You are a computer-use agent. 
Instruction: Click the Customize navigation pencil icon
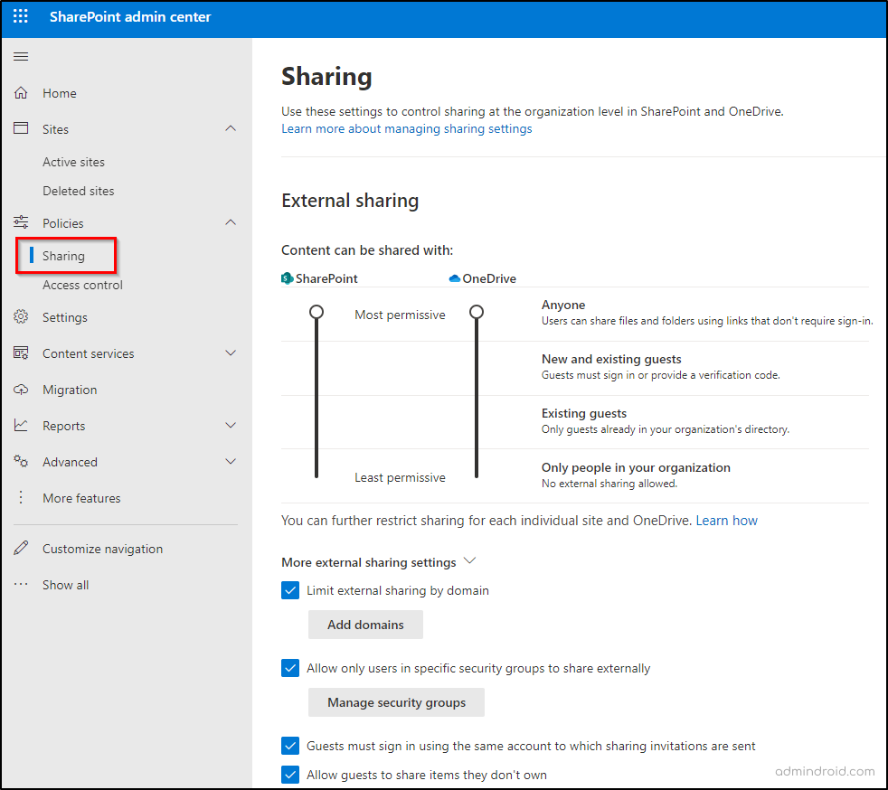pos(21,548)
